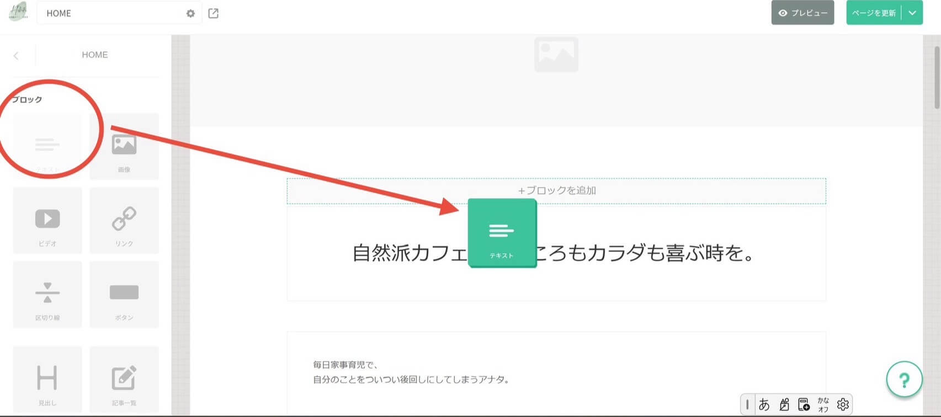Select the 画像 image block
The width and height of the screenshot is (941, 417).
(124, 147)
